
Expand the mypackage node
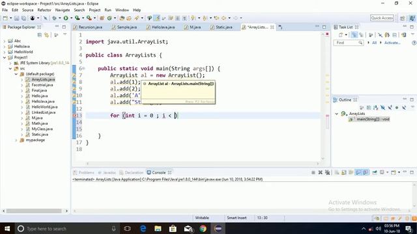coord(16,140)
